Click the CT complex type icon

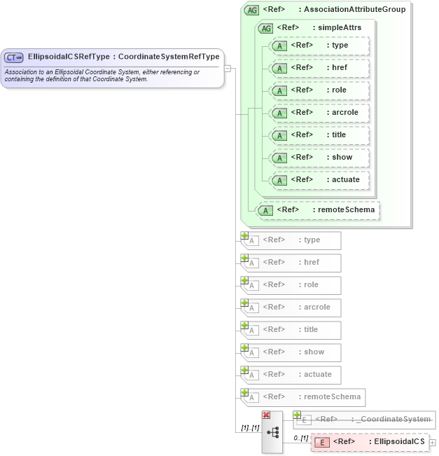pos(13,57)
